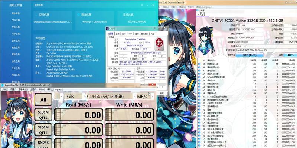This screenshot has height=148, width=297.
Task: Click the 38 °C temperature indicator
Action: [290, 55]
